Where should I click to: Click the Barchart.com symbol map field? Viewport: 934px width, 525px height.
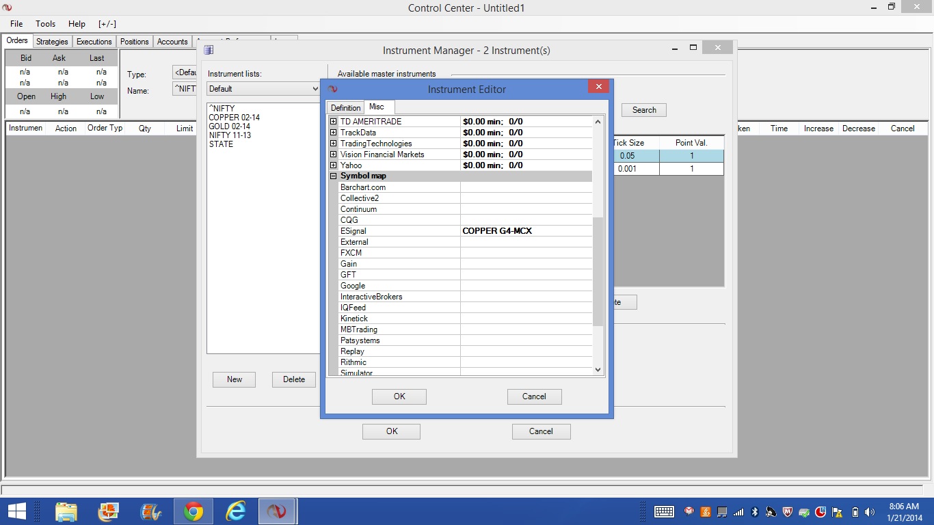[x=526, y=187]
